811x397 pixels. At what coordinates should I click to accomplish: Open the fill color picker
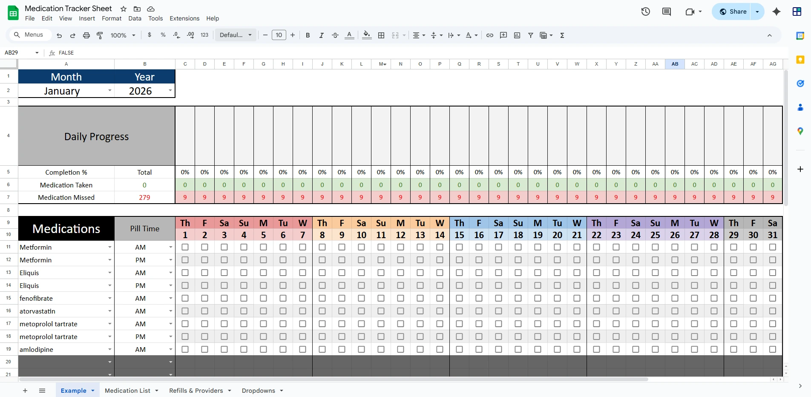pyautogui.click(x=366, y=35)
